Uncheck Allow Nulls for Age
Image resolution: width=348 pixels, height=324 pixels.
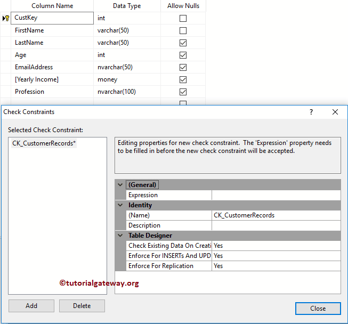click(183, 55)
